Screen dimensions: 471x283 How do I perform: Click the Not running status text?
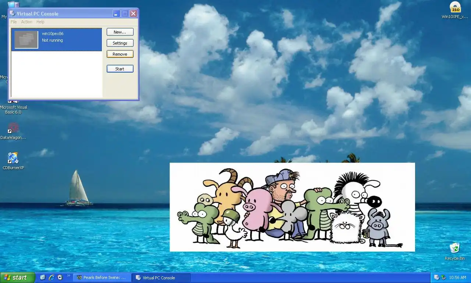52,40
